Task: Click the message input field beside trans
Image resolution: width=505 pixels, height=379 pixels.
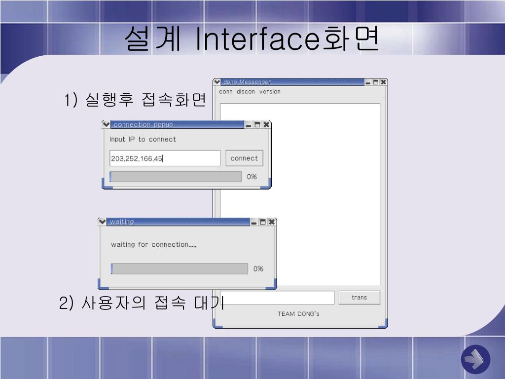Action: coord(277,298)
